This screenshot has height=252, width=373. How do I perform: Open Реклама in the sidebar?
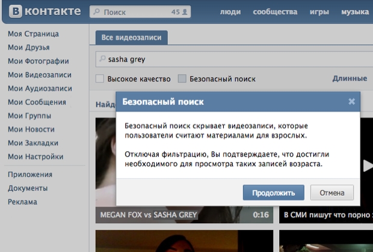(x=22, y=202)
